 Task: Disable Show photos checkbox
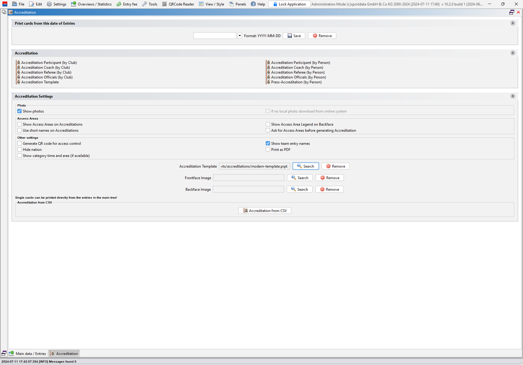click(x=19, y=111)
